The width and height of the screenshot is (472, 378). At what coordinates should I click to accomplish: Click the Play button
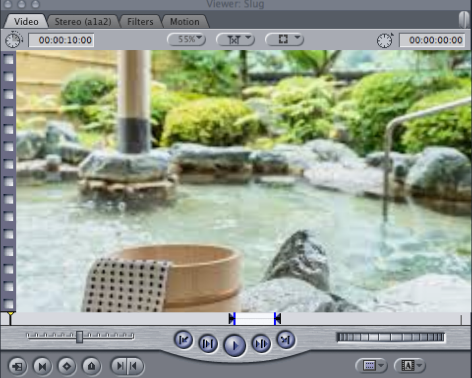pos(235,345)
